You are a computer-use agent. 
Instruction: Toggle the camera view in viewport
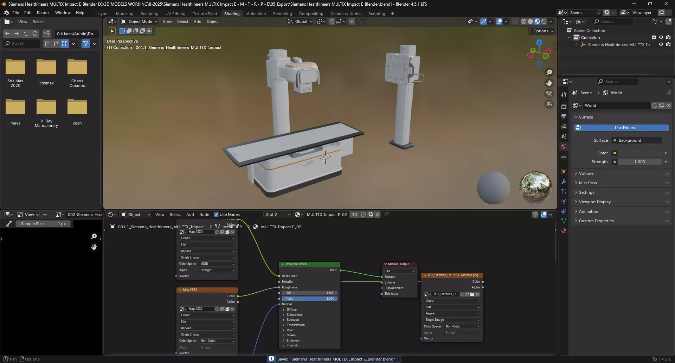549,94
